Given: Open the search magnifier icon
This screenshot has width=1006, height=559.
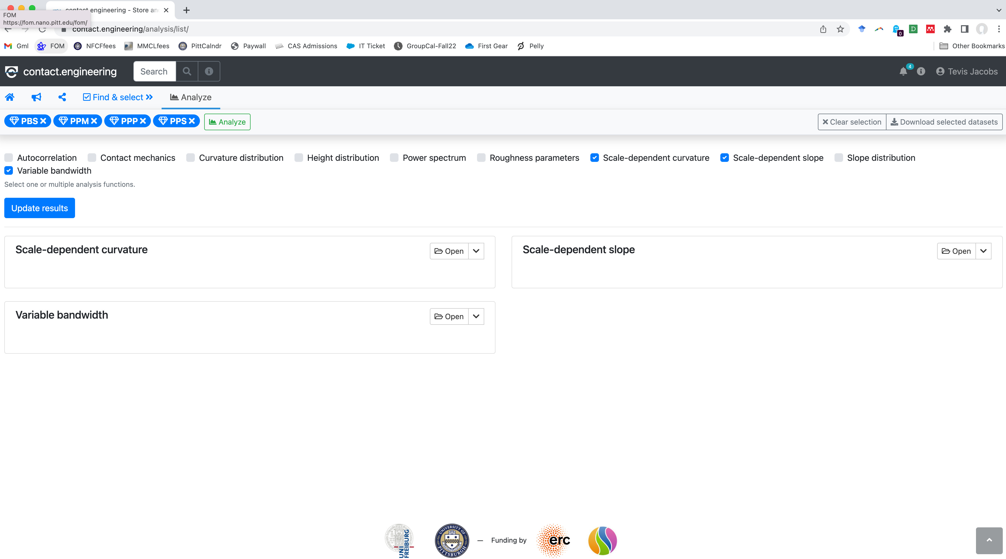Looking at the screenshot, I should pos(187,71).
